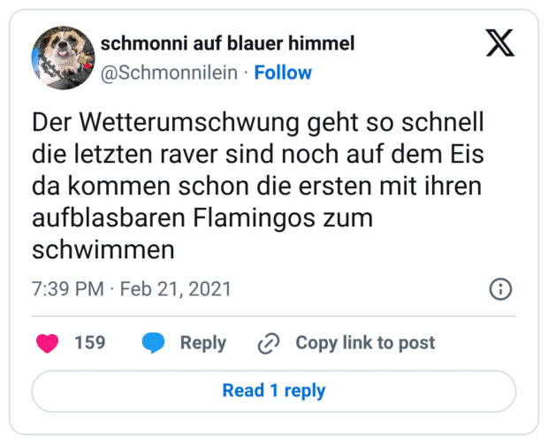Viewport: 548px width, 444px height.
Task: Click the chain link copy icon
Action: [x=268, y=343]
